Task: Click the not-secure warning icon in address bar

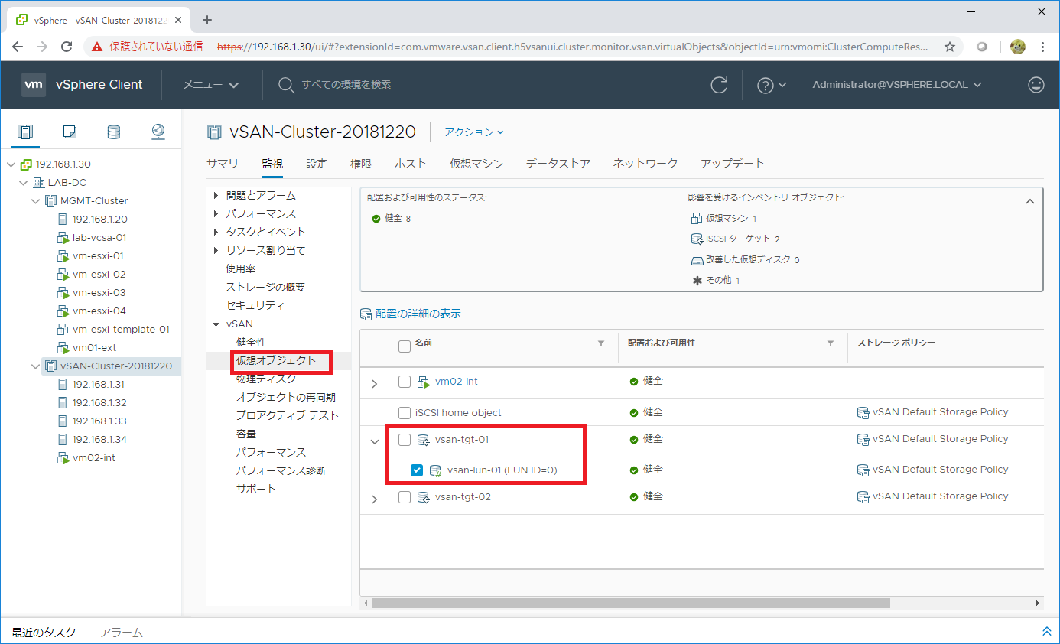Action: pos(97,47)
